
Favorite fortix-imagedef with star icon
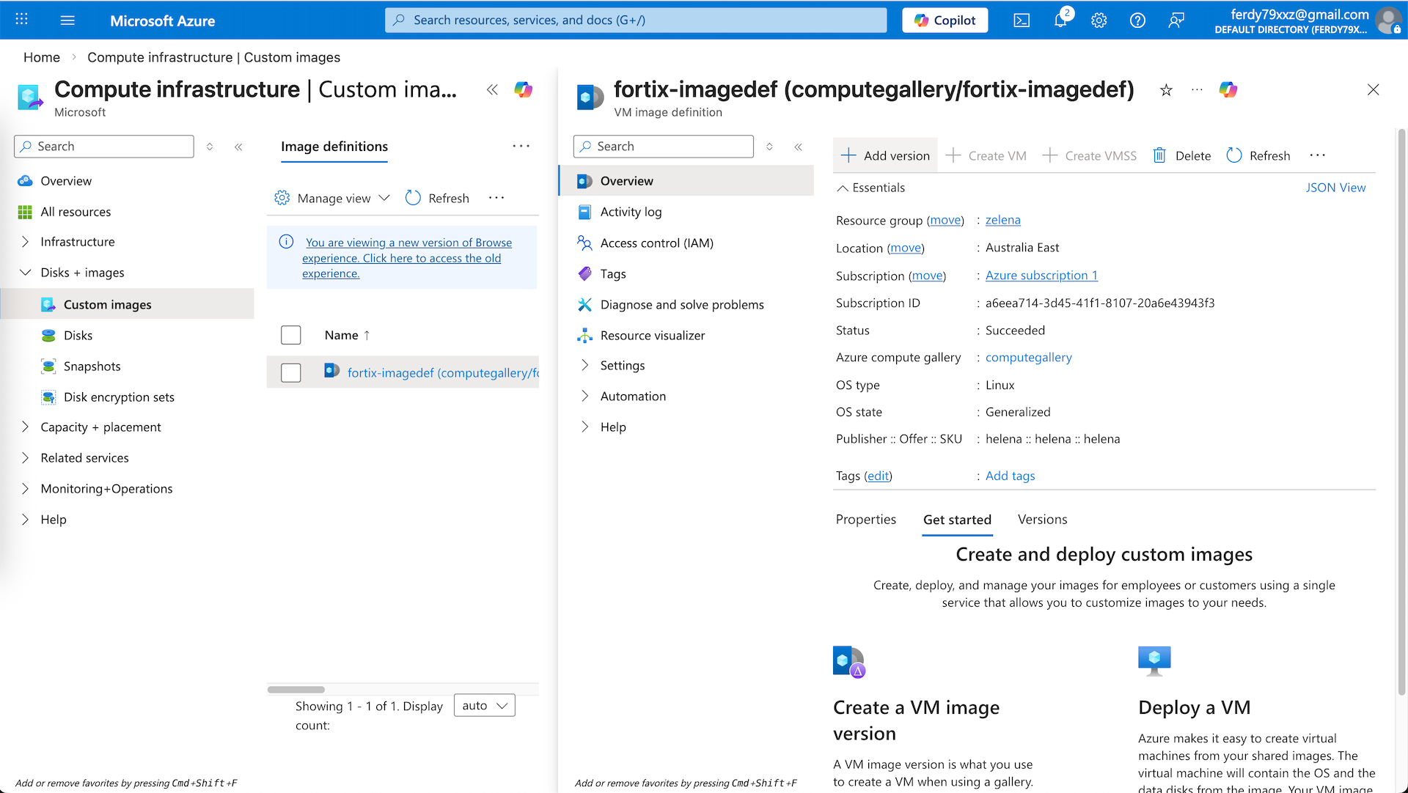tap(1166, 90)
